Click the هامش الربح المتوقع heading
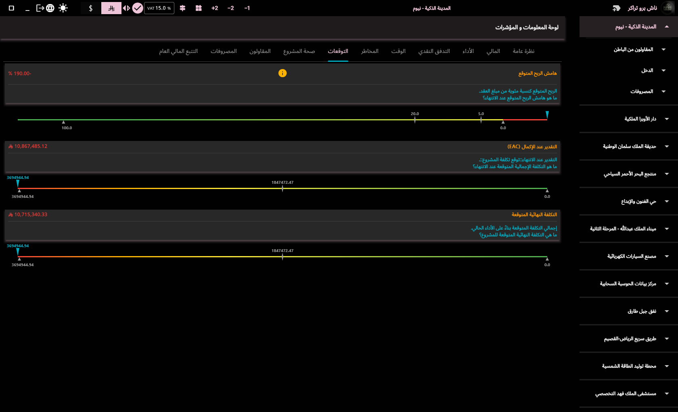678x412 pixels. tap(538, 73)
